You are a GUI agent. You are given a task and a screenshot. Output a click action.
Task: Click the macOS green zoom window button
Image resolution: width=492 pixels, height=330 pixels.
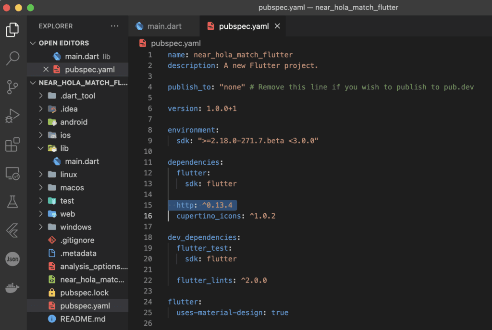click(x=30, y=8)
